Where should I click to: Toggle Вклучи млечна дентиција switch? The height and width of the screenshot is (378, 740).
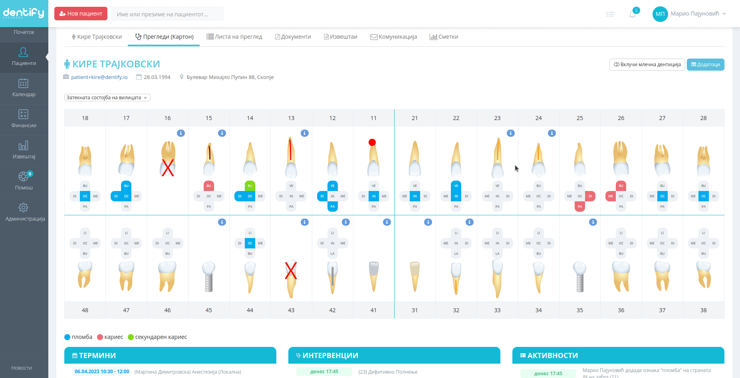pyautogui.click(x=647, y=65)
